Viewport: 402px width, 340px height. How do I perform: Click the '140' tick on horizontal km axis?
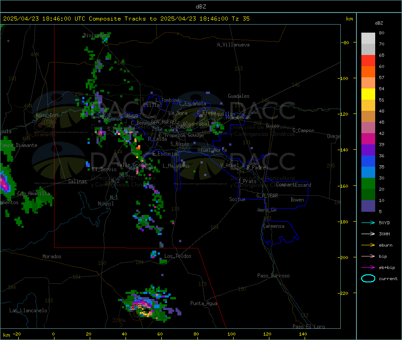(x=303, y=334)
